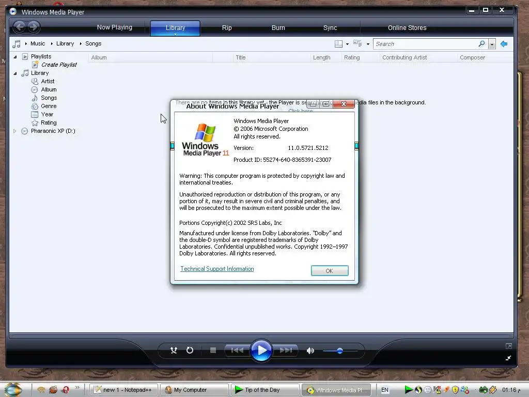Open the Start menu orb
The image size is (529, 397).
point(13,389)
